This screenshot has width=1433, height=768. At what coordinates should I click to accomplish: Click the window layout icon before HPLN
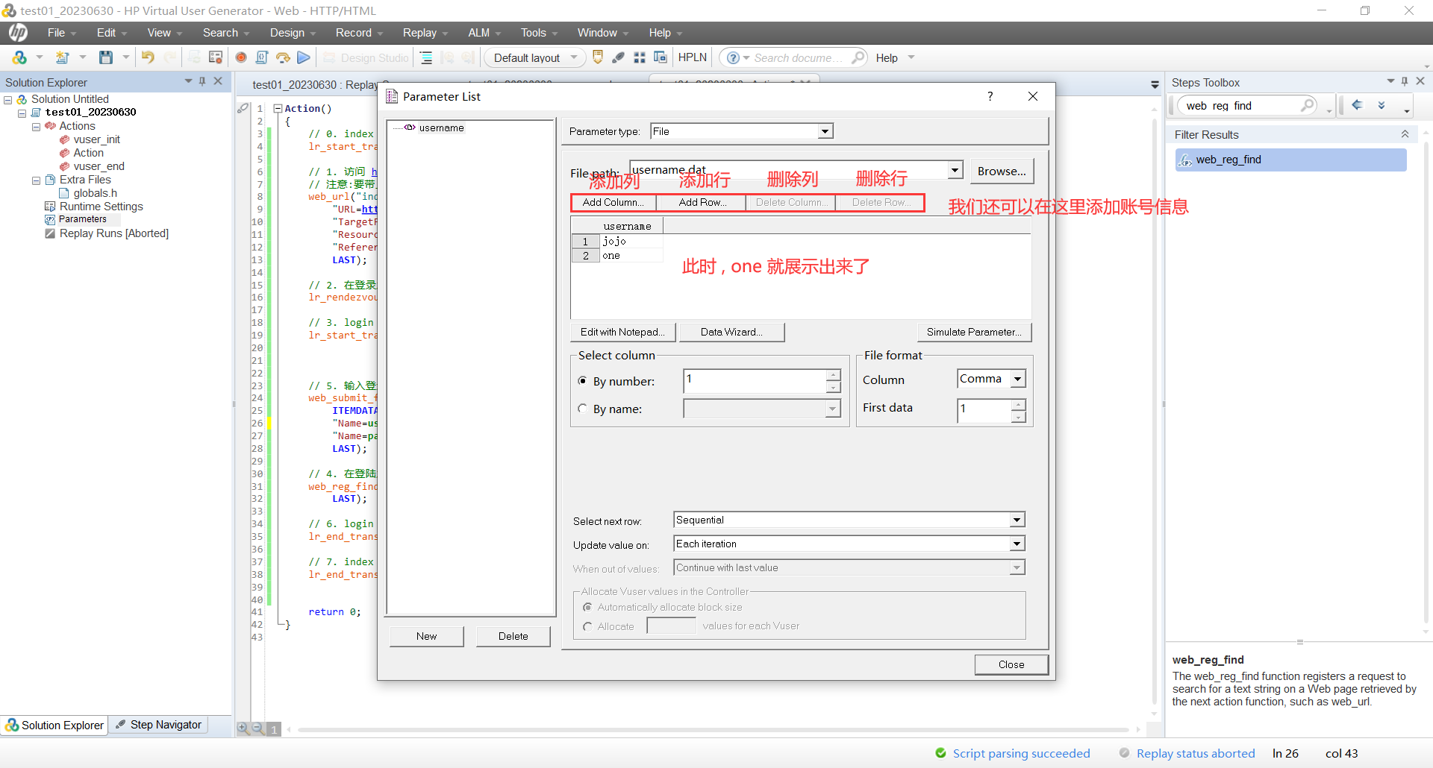coord(661,57)
